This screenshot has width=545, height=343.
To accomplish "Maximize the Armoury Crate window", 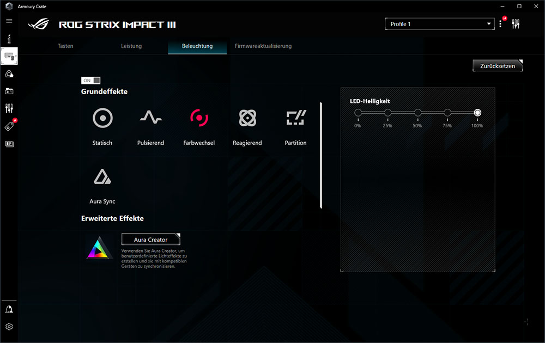I will (519, 6).
